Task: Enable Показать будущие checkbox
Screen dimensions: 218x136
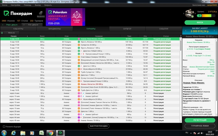Action: tap(4, 127)
